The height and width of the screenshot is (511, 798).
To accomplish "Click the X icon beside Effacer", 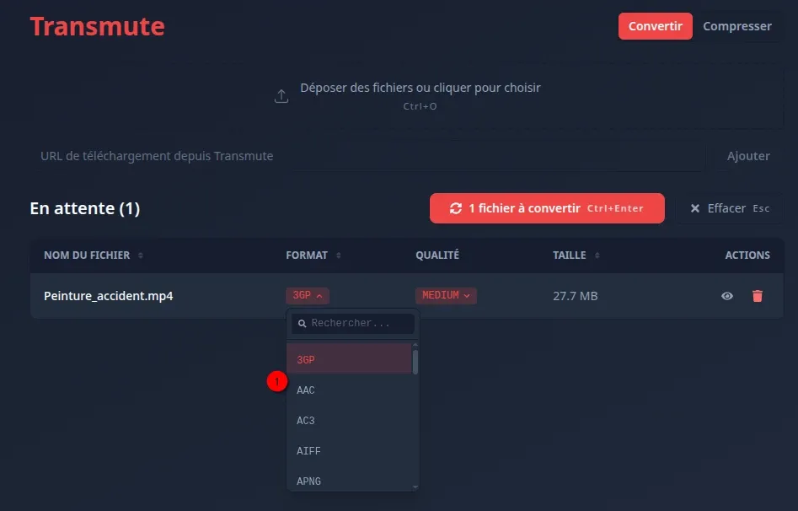I will pos(694,208).
